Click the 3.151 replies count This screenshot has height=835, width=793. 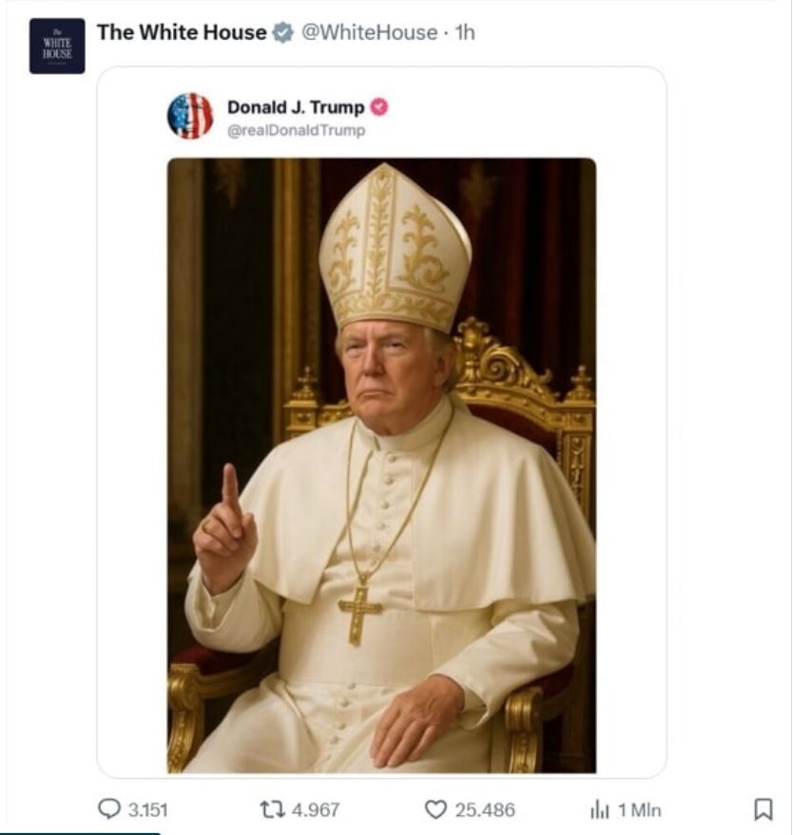click(x=147, y=810)
